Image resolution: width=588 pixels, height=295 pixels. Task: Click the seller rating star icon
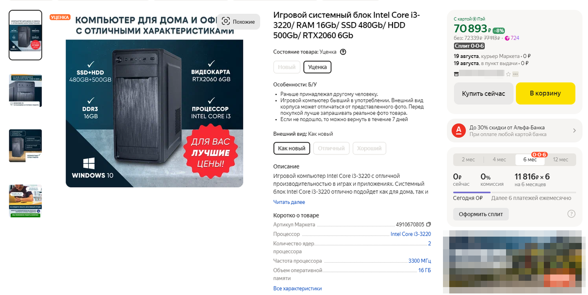[508, 74]
